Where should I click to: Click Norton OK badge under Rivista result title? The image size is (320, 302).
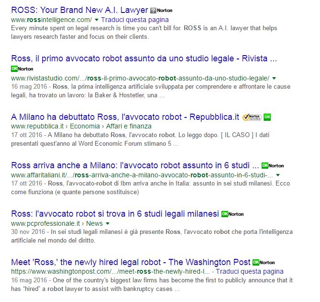pos(22,69)
